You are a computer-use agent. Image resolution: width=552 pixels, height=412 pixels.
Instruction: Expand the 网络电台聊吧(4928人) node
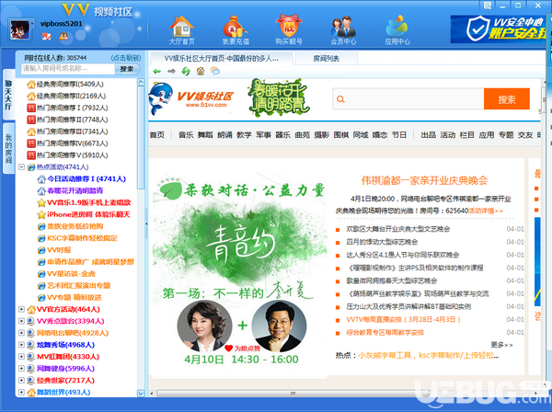coord(21,333)
